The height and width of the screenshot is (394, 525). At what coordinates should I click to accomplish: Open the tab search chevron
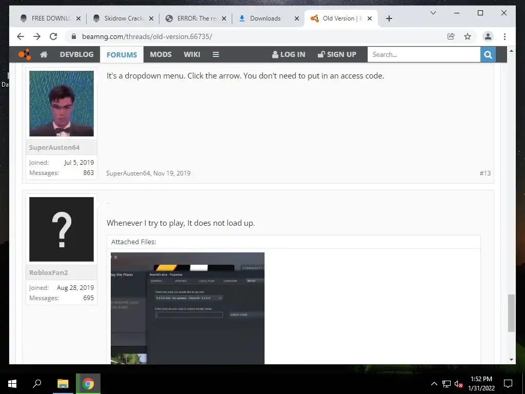[x=433, y=13]
